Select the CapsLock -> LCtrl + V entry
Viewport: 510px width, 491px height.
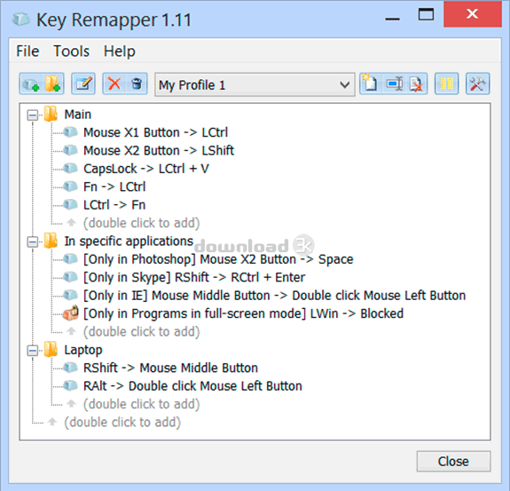click(x=146, y=169)
